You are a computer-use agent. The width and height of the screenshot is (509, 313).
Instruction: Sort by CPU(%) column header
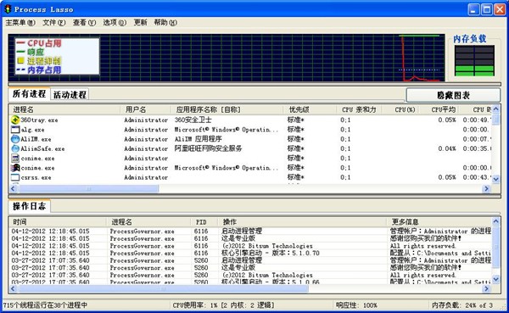[400, 109]
